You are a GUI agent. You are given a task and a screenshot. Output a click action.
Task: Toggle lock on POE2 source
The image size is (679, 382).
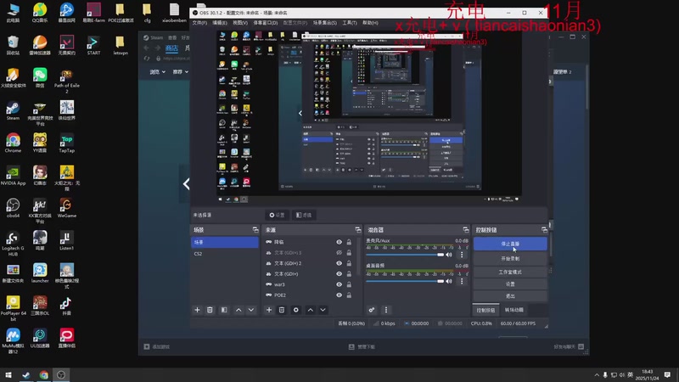click(x=349, y=295)
